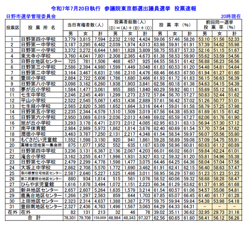The image size is (250, 228).
Task: Click previous turnout 60.89 for district 20
Action: [234, 145]
